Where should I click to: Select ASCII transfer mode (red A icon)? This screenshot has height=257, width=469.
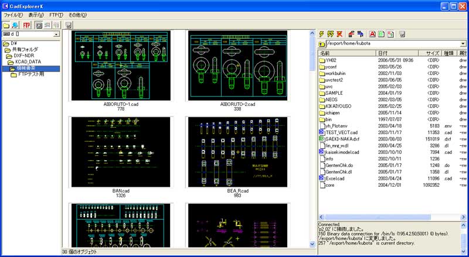372,34
